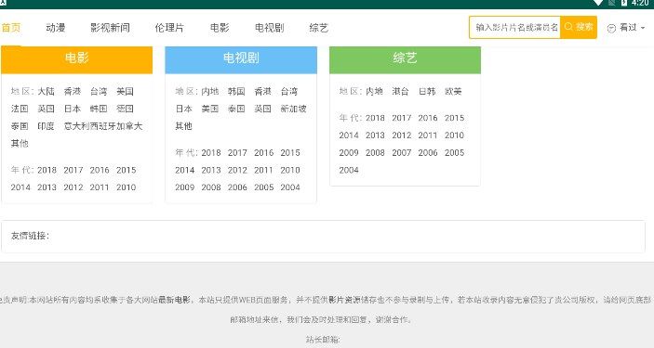Image resolution: width=654 pixels, height=348 pixels.
Task: Filter 电视剧 by year 2009
Action: pos(185,187)
